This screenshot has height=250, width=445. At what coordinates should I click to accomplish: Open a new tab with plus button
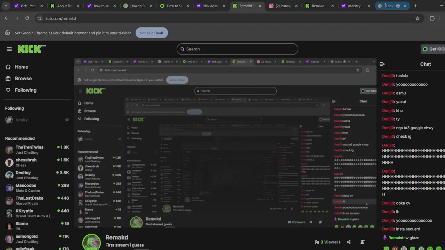click(x=415, y=6)
